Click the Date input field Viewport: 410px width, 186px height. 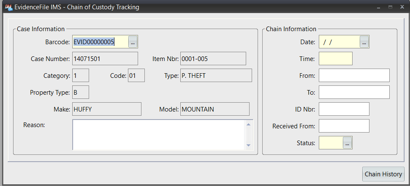point(339,42)
